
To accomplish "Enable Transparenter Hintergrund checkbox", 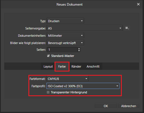I will point(48,92).
